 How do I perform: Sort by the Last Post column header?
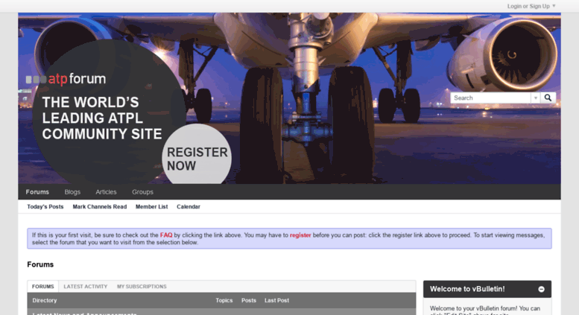(276, 300)
